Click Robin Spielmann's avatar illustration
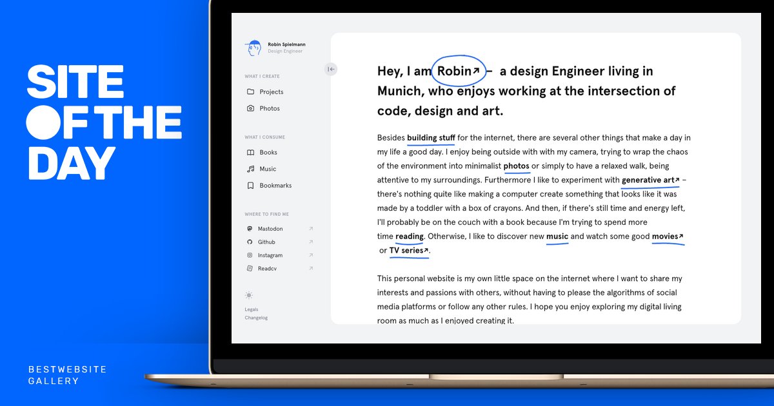The image size is (774, 406). tap(253, 46)
